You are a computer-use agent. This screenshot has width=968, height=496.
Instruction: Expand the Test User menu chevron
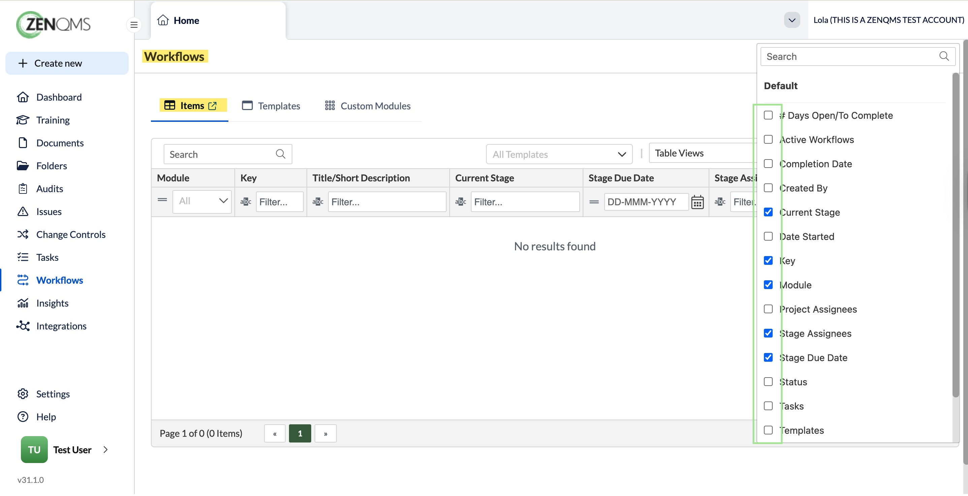[x=106, y=450]
